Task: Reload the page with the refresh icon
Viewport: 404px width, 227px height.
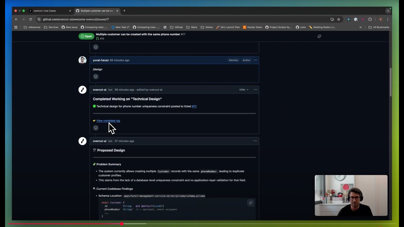Action: [x=30, y=19]
